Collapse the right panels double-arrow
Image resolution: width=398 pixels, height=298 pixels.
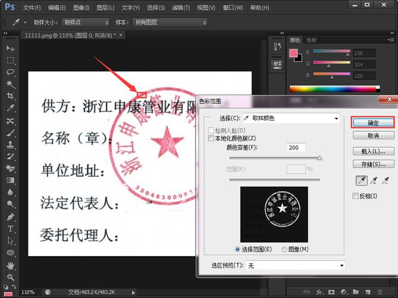(392, 33)
